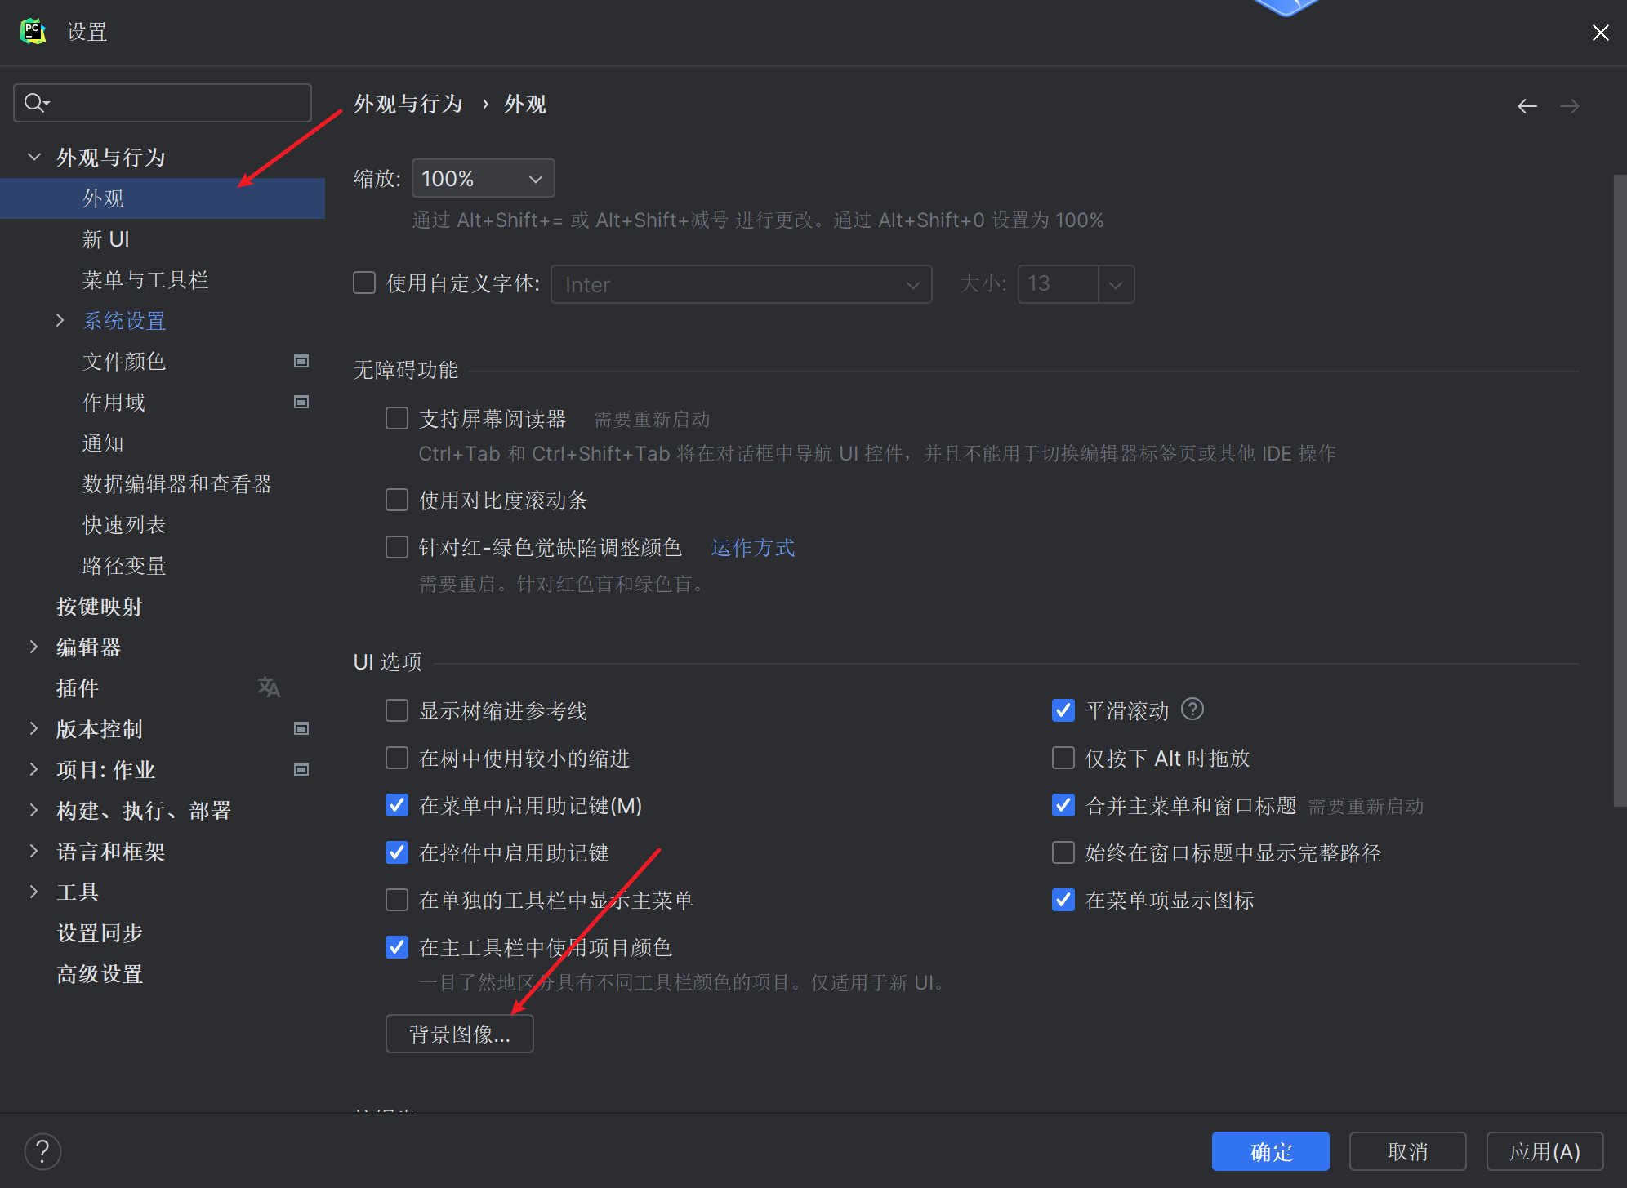The width and height of the screenshot is (1627, 1188).
Task: Click the search magnifier icon
Action: (36, 103)
